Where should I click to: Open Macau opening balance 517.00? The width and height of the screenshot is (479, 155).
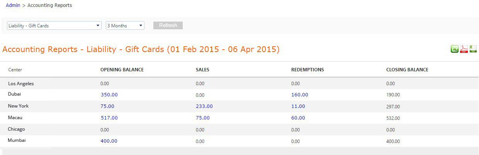[109, 118]
